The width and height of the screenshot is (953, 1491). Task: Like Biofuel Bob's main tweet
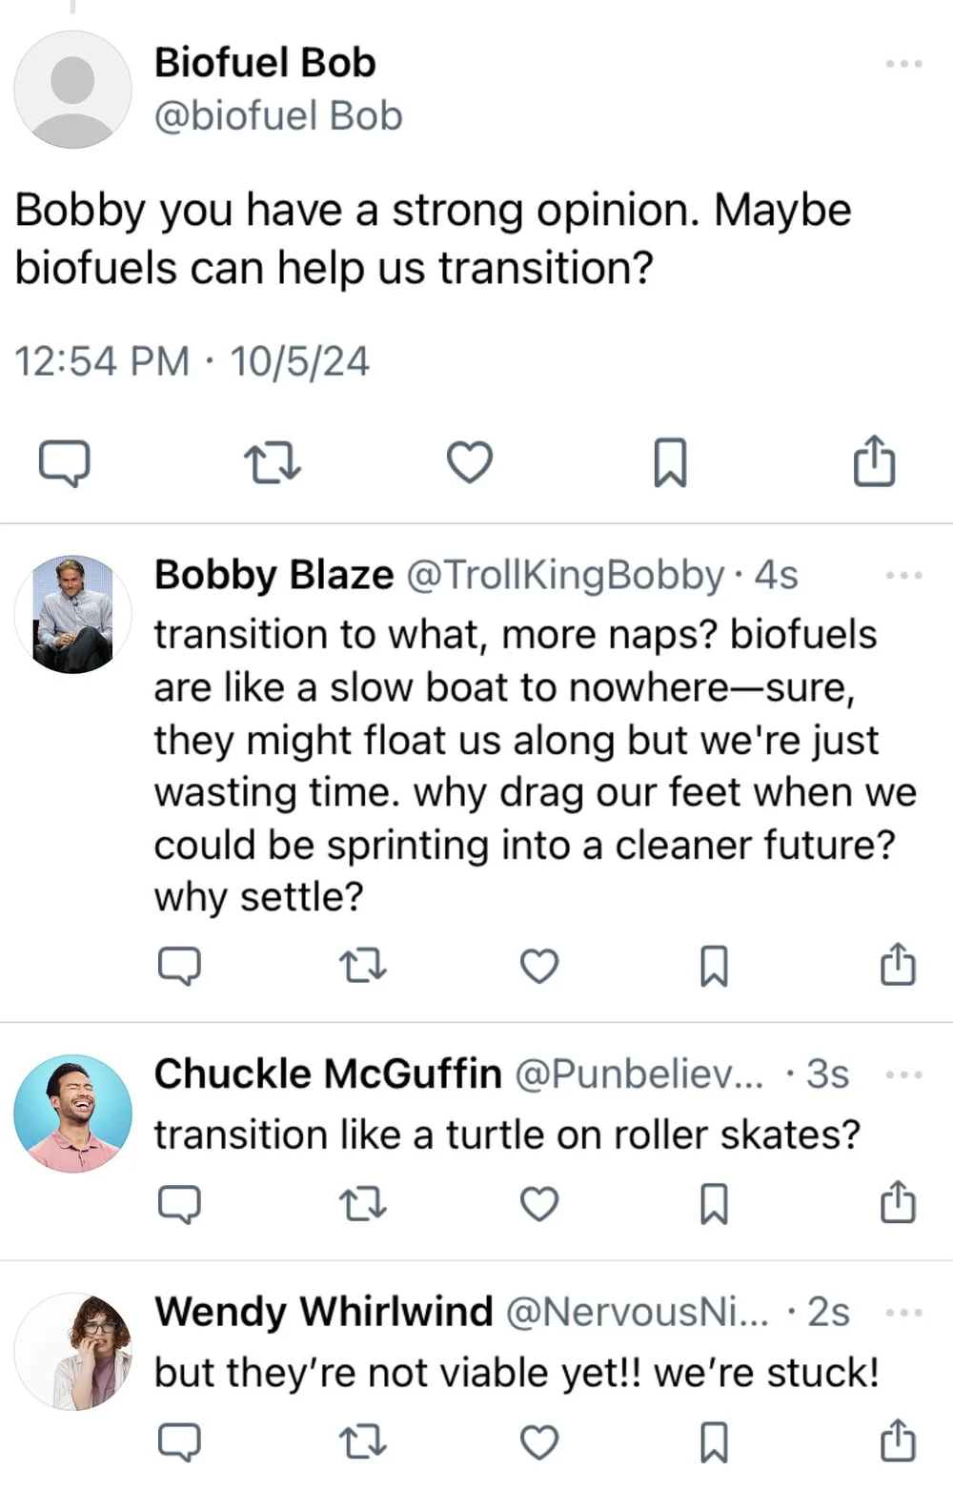(470, 463)
